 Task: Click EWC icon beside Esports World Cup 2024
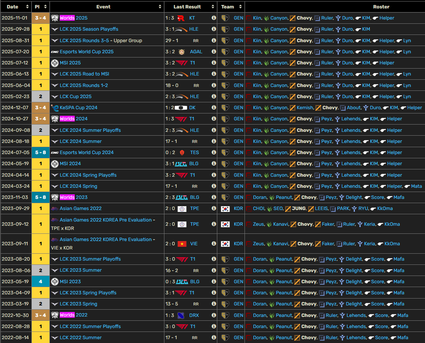coord(55,153)
